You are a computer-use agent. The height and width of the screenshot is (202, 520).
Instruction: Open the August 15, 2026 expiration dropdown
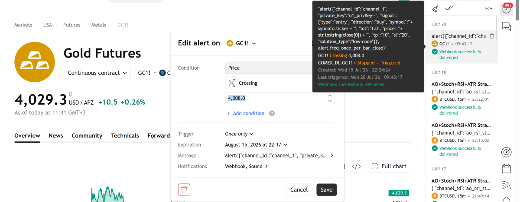[256, 145]
